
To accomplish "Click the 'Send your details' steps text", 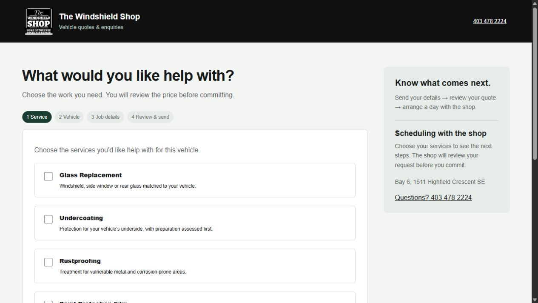I will (445, 102).
